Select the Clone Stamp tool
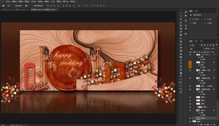 (x=181, y=41)
